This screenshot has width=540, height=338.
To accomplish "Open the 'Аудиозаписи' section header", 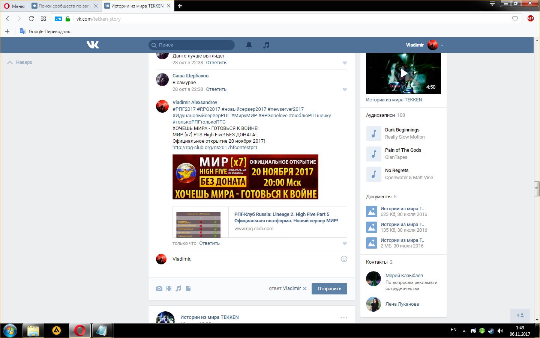I will point(380,115).
